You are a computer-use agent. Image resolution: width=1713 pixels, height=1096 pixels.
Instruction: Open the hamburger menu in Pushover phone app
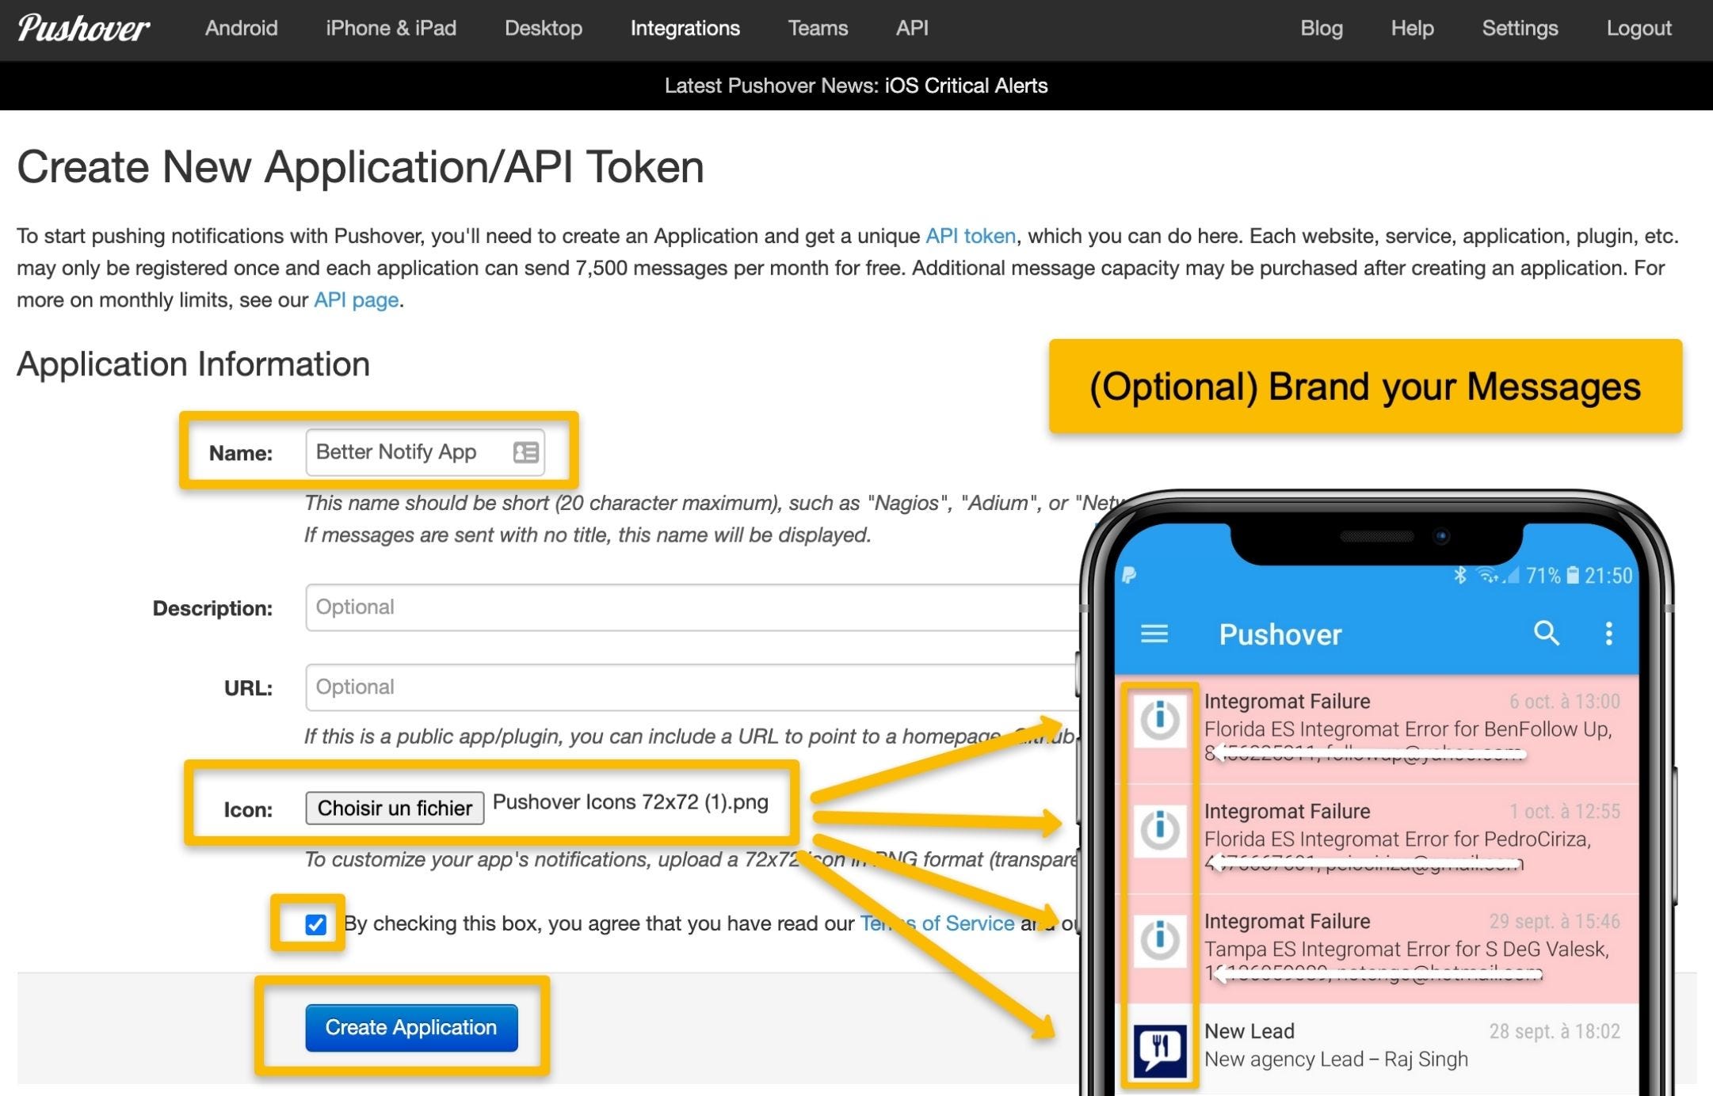1154,634
